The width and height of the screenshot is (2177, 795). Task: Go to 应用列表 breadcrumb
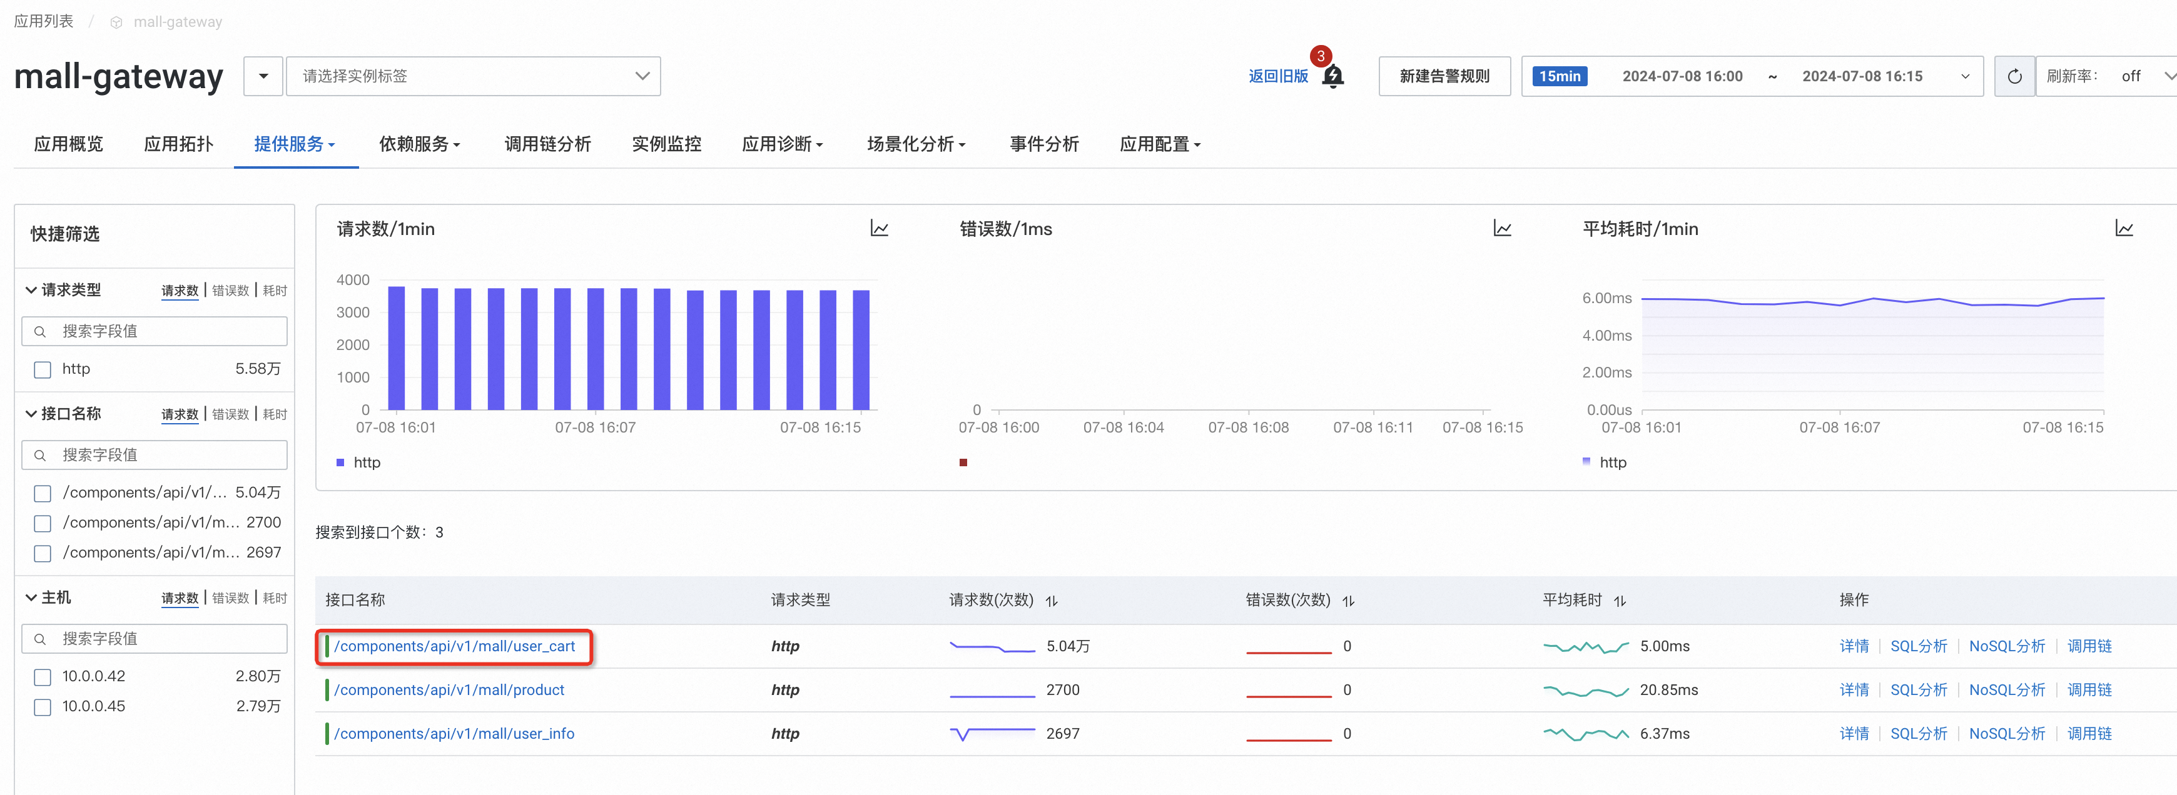[x=44, y=22]
